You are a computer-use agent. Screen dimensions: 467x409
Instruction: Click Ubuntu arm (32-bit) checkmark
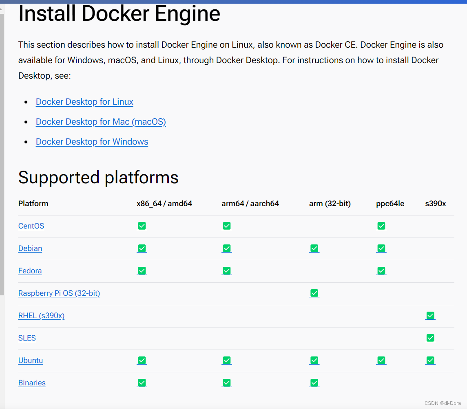pos(314,360)
